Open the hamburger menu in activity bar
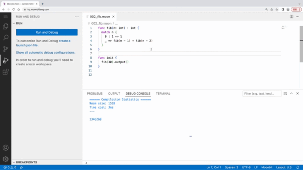 click(6, 17)
